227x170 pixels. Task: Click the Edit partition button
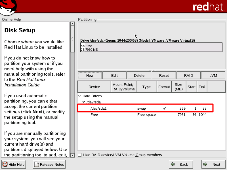coord(114,75)
